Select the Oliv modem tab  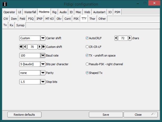(59, 19)
